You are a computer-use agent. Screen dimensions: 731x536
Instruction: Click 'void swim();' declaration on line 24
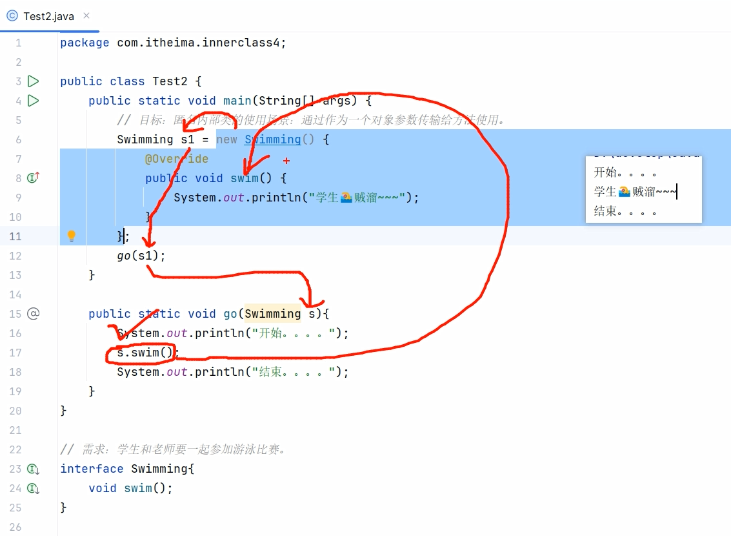coord(130,488)
